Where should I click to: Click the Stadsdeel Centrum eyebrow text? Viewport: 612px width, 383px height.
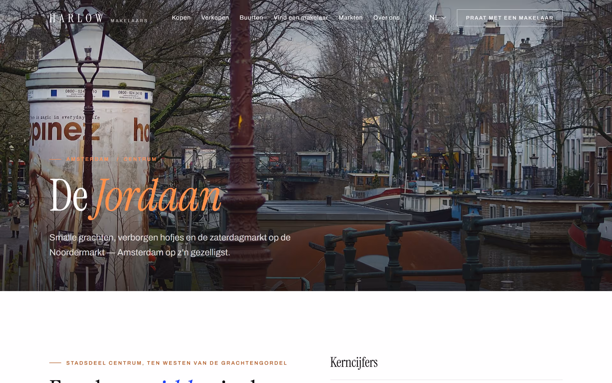pyautogui.click(x=177, y=363)
